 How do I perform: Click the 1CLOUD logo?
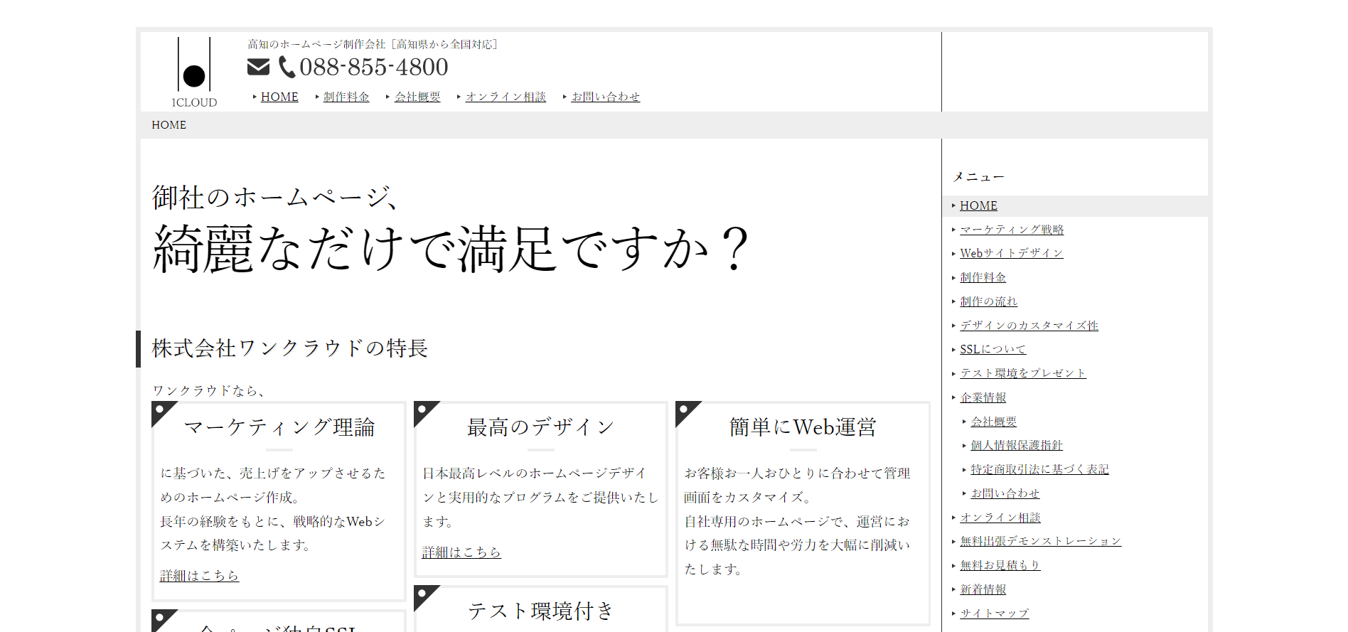coord(194,73)
